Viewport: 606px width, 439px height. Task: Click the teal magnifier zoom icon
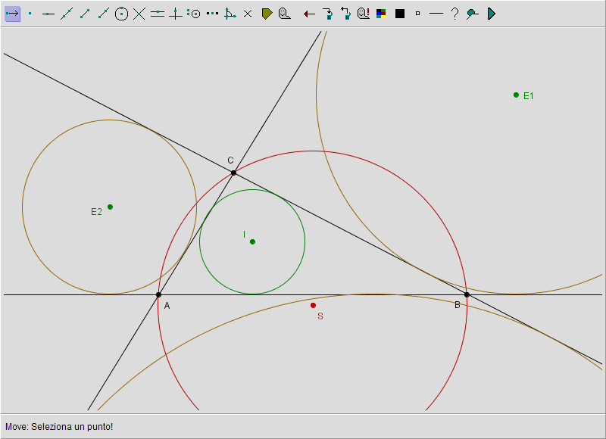point(472,14)
